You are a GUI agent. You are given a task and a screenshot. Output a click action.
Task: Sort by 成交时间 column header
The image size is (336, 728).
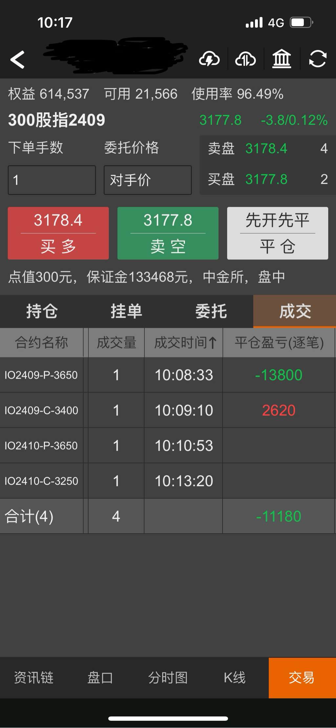pos(184,342)
